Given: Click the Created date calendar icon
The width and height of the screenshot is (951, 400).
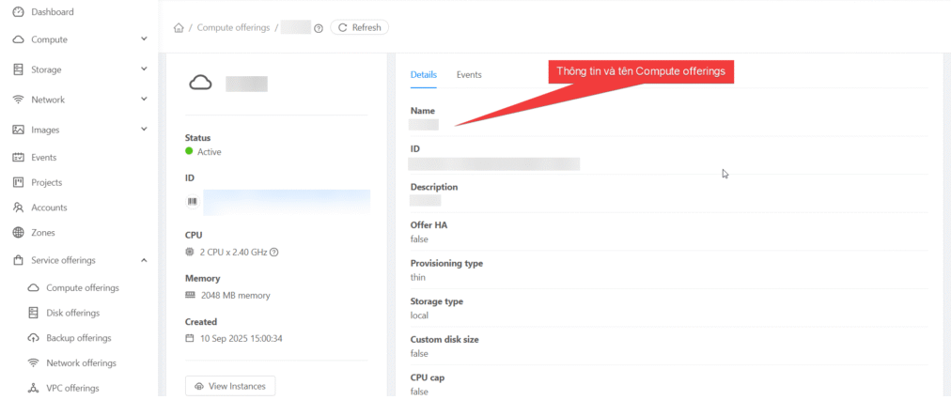Looking at the screenshot, I should pyautogui.click(x=190, y=338).
